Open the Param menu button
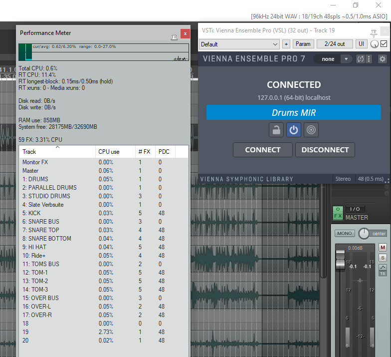 pos(303,44)
